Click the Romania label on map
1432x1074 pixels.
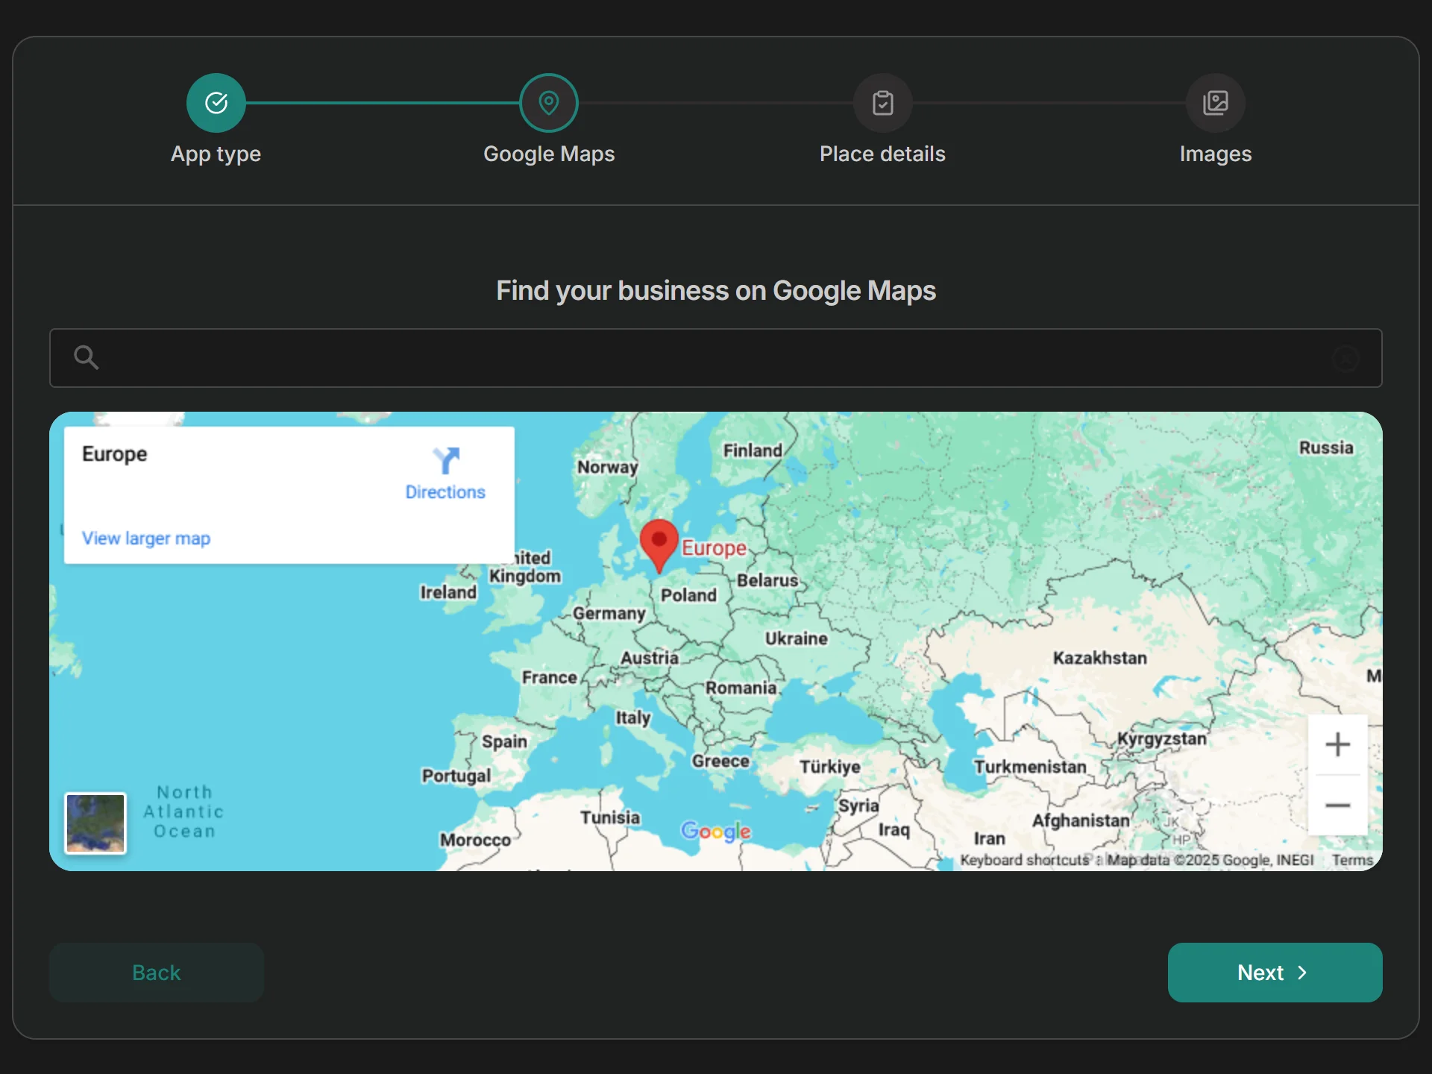[x=741, y=688]
